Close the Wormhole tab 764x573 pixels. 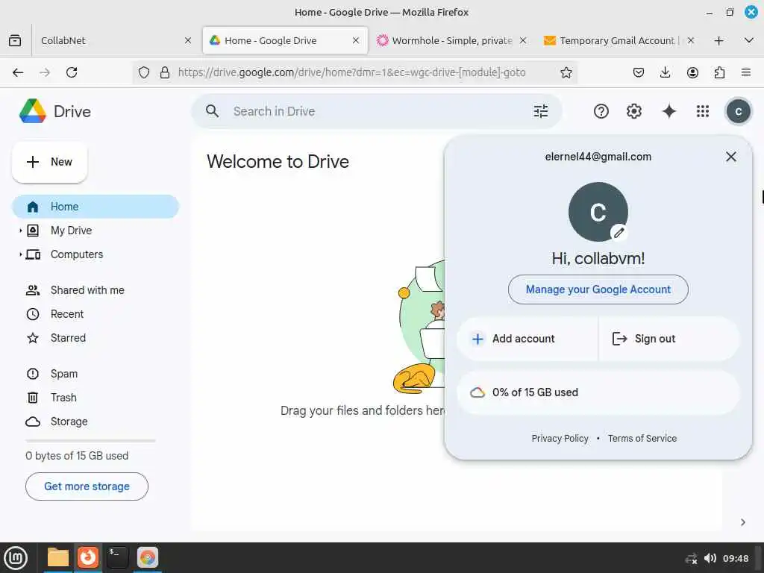[523, 40]
